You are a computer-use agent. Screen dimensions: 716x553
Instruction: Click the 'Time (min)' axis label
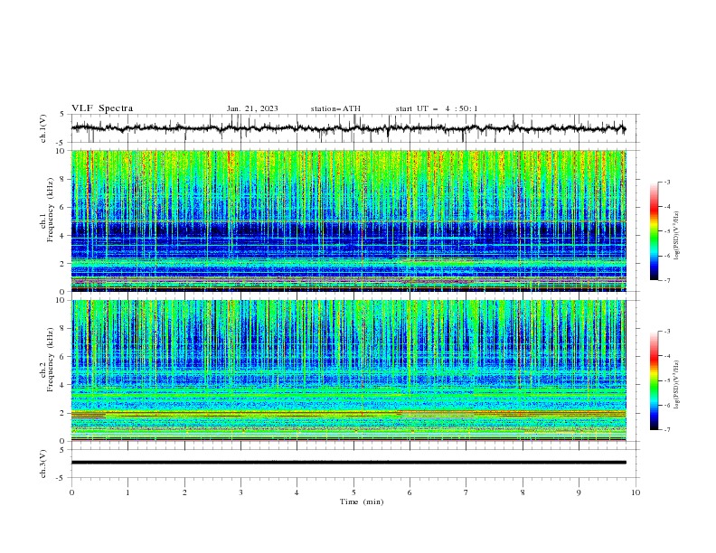pos(362,501)
